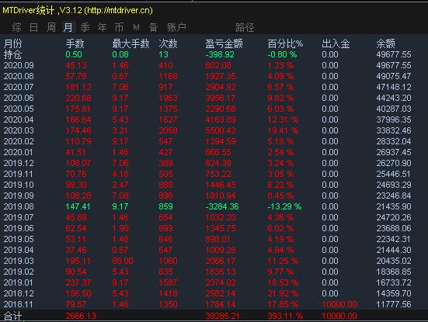Select the 2019.08 loss month row
This screenshot has width=428, height=322.
coord(214,206)
